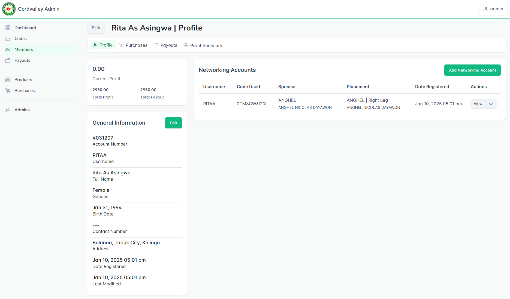Open the Payouts sidebar icon
This screenshot has height=299, width=510.
(8, 60)
